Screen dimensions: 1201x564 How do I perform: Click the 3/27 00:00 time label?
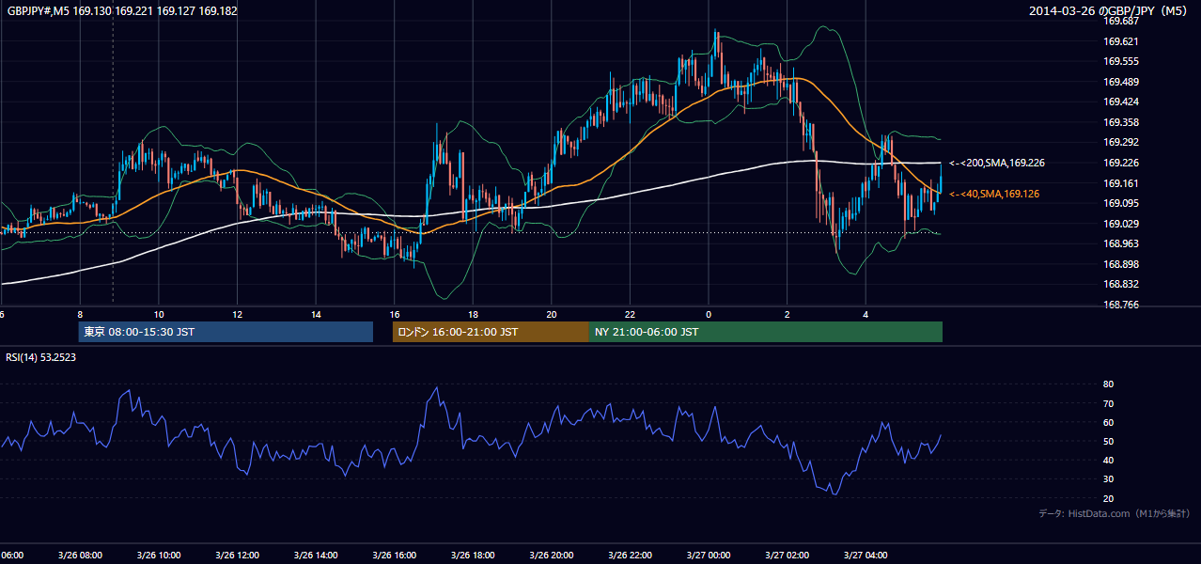[x=709, y=555]
